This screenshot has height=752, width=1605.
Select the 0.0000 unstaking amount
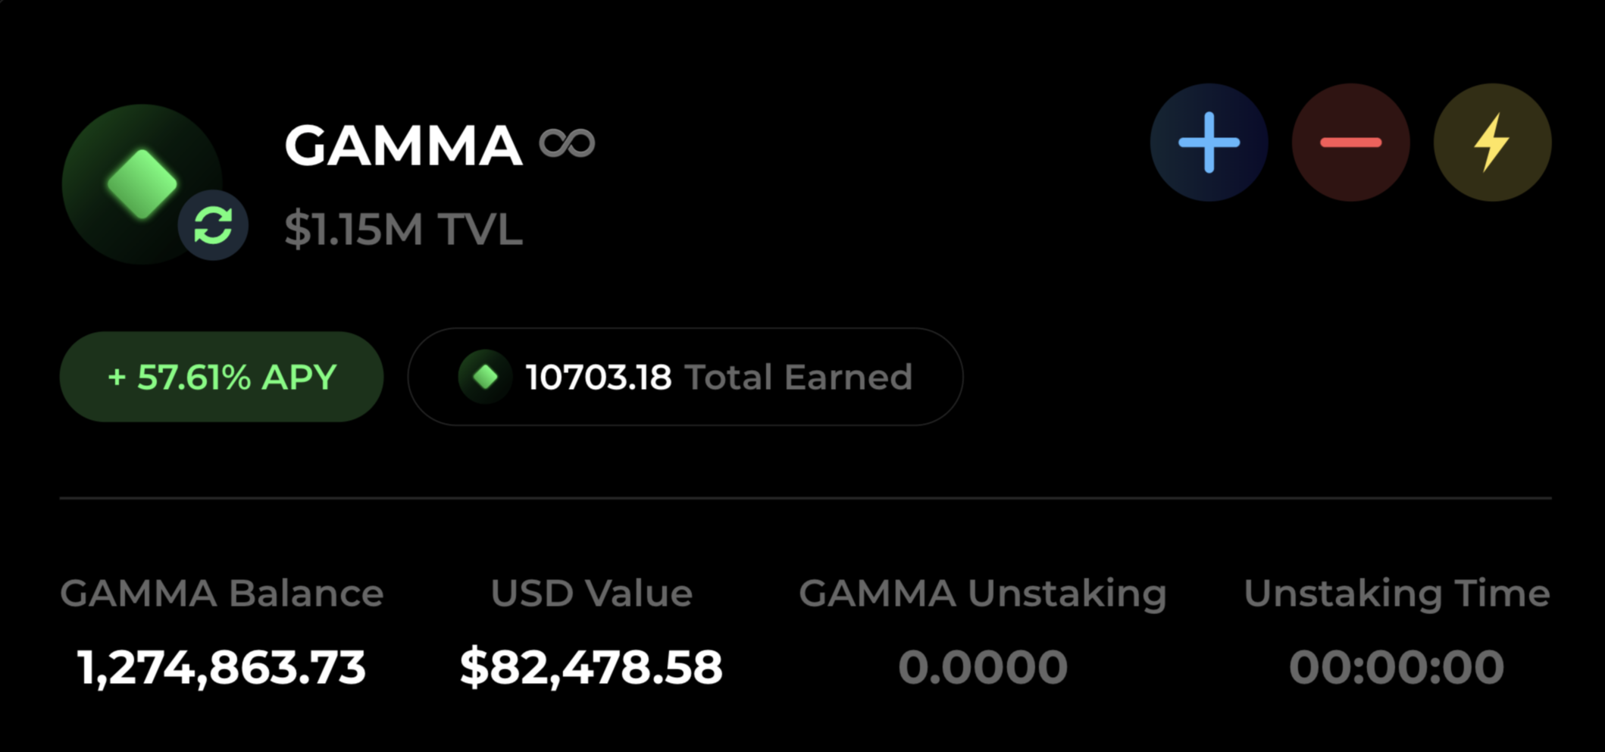(982, 667)
